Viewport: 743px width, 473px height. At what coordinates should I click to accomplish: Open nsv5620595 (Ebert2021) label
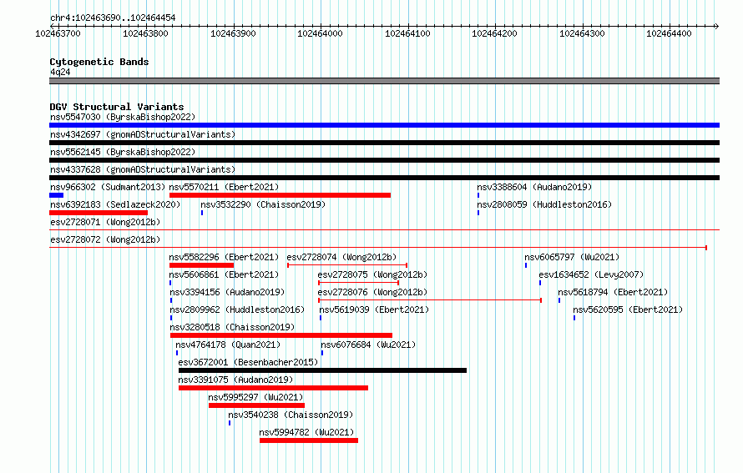tap(628, 309)
